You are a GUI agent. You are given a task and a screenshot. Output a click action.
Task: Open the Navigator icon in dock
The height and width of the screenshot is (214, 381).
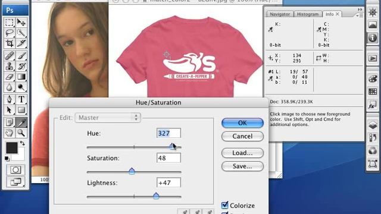click(x=373, y=12)
